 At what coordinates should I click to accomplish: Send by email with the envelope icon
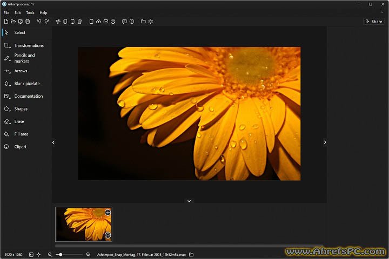pos(106,22)
